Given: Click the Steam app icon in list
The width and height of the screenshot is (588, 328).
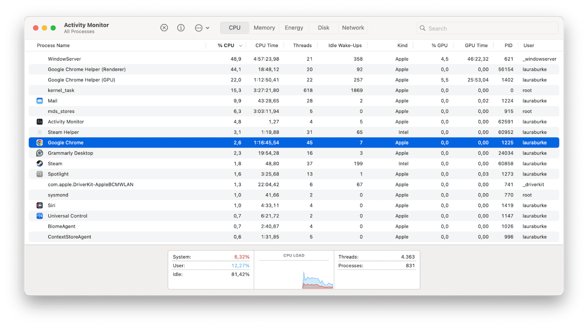Looking at the screenshot, I should coord(39,164).
